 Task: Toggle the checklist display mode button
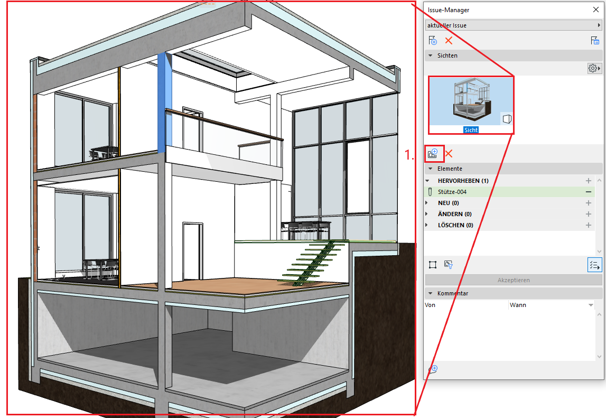[x=594, y=265]
